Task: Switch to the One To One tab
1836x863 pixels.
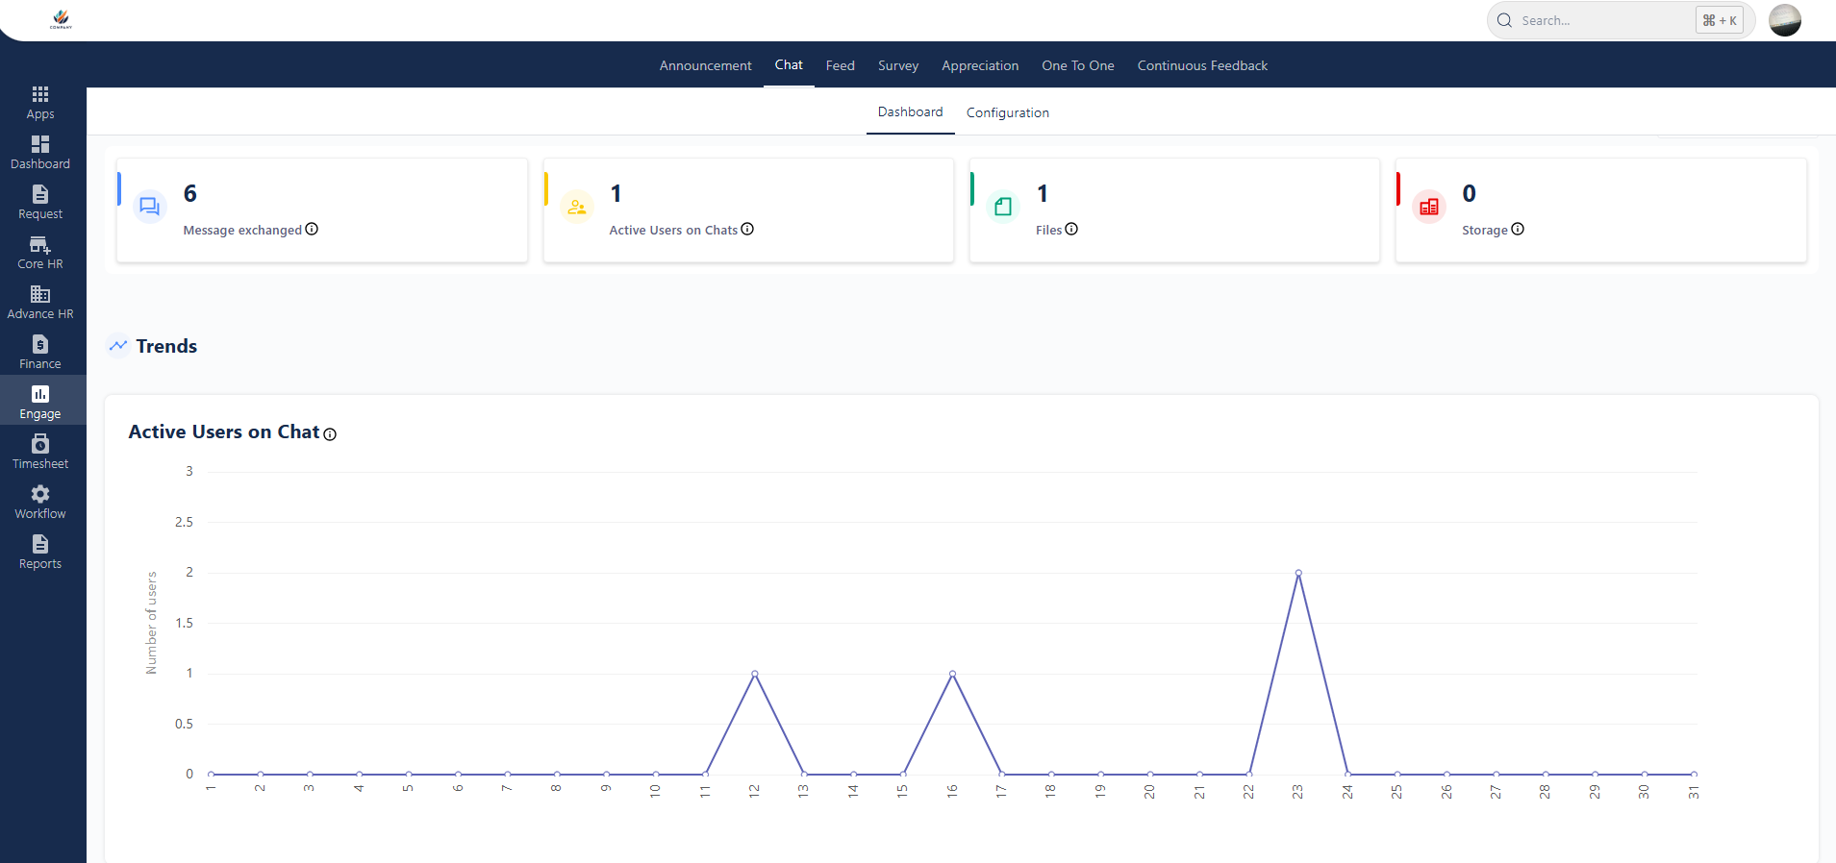Action: [x=1078, y=65]
